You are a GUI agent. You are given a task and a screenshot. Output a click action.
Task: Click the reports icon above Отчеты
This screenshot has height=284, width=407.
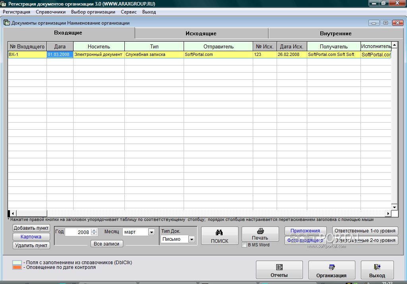coord(279,267)
